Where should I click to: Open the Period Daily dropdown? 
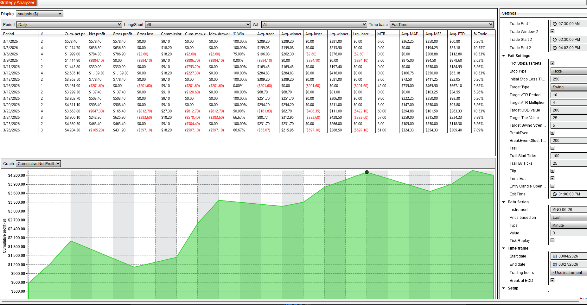[x=69, y=25]
